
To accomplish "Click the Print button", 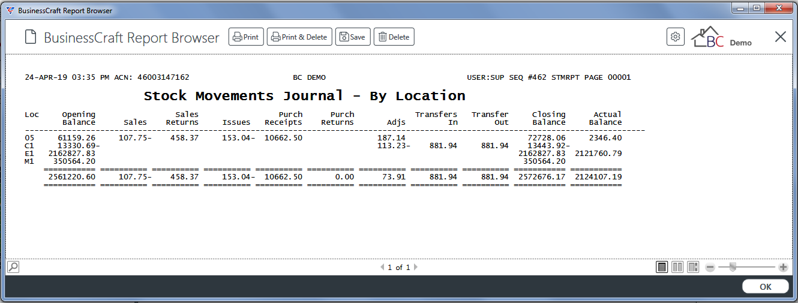I will (x=246, y=37).
